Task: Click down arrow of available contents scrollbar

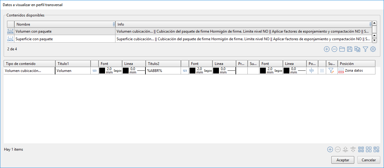Action: 374,40
